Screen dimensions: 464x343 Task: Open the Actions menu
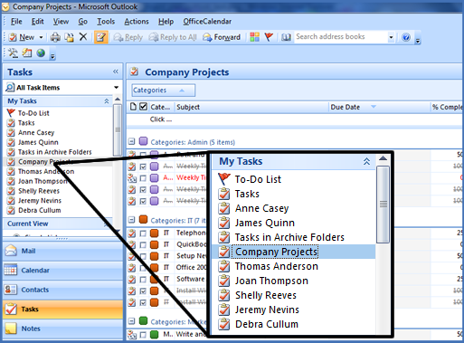tap(137, 22)
